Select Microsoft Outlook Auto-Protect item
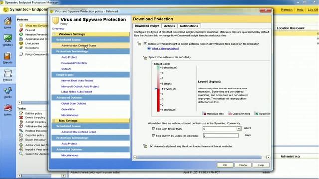 [80, 86]
